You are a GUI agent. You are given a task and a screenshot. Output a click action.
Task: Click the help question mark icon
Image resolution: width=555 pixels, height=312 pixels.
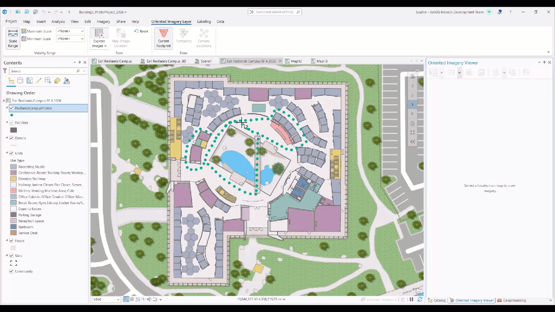[509, 12]
